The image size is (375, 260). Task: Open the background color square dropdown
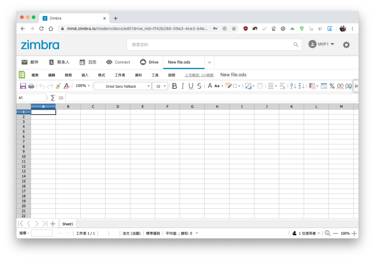tap(237, 86)
